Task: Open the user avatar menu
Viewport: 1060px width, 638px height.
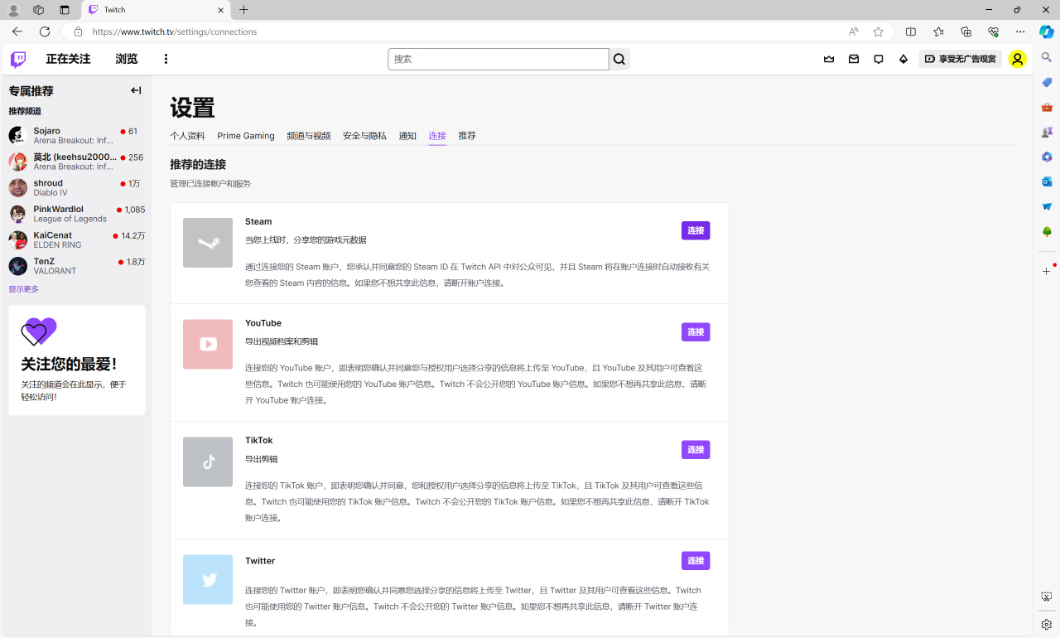Action: (x=1018, y=59)
